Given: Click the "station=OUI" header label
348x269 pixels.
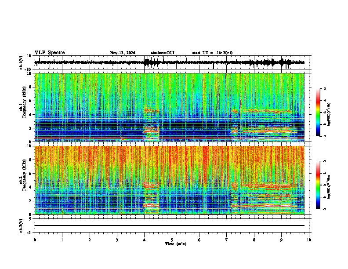Looking at the screenshot, I should (x=163, y=53).
